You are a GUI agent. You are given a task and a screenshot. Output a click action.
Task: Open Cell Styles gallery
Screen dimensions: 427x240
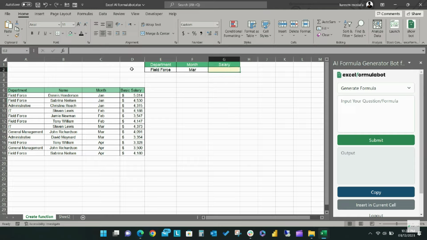point(266,29)
